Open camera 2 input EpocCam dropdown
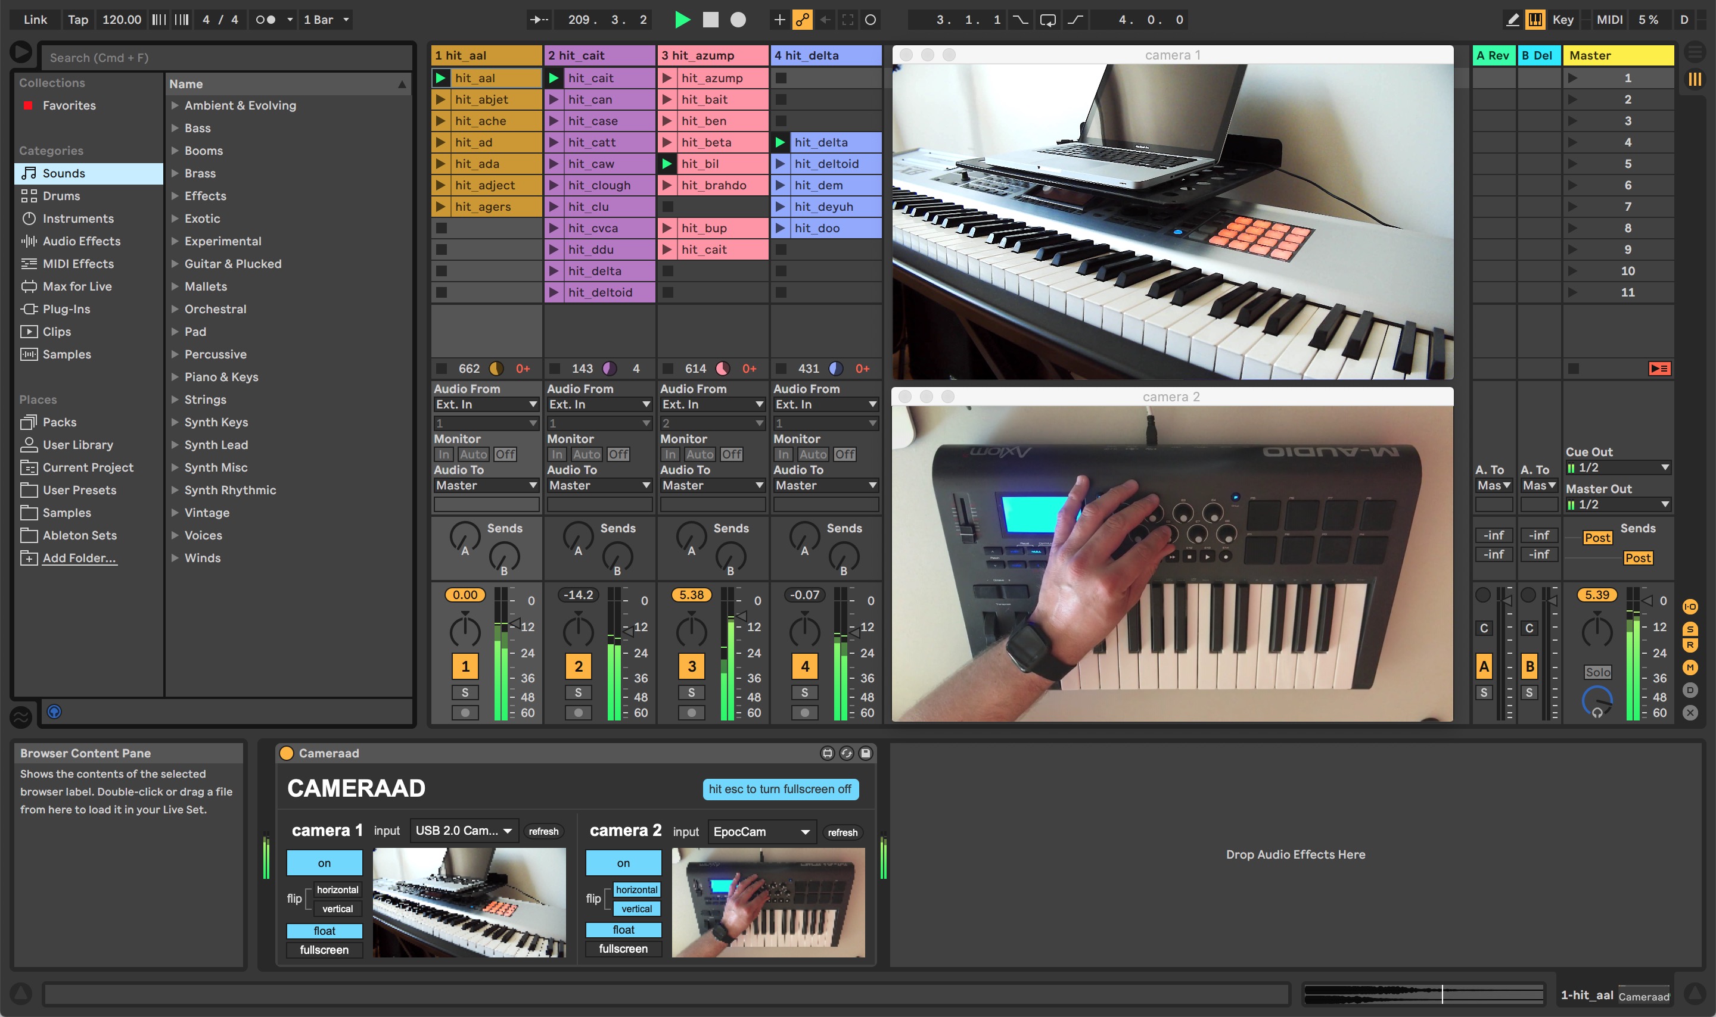Image resolution: width=1716 pixels, height=1017 pixels. 761,831
